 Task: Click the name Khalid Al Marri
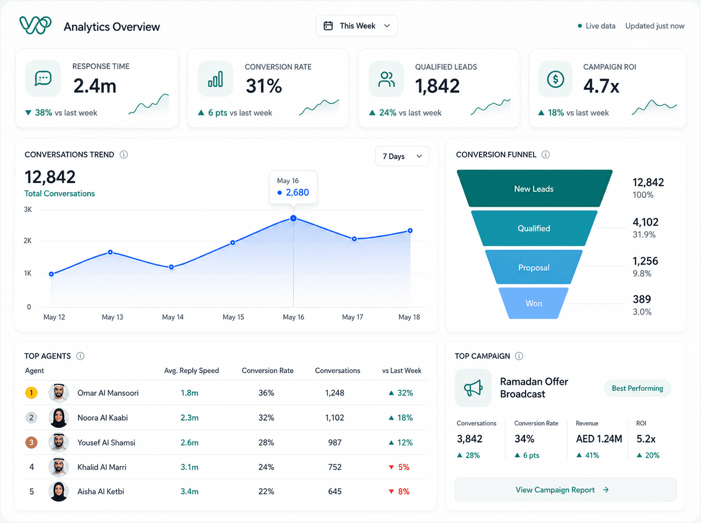point(102,467)
